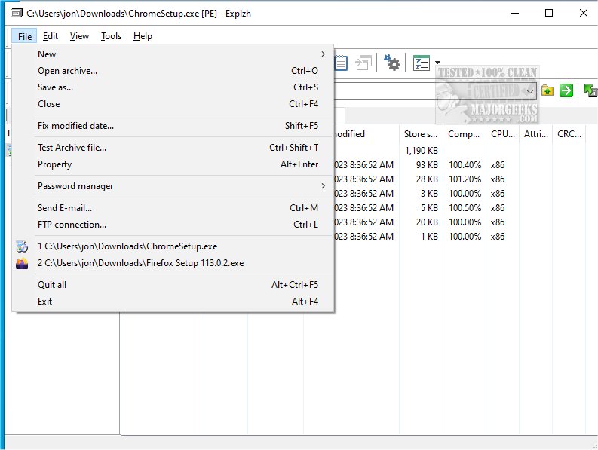Choose Send E-mail... menu item

click(173, 208)
